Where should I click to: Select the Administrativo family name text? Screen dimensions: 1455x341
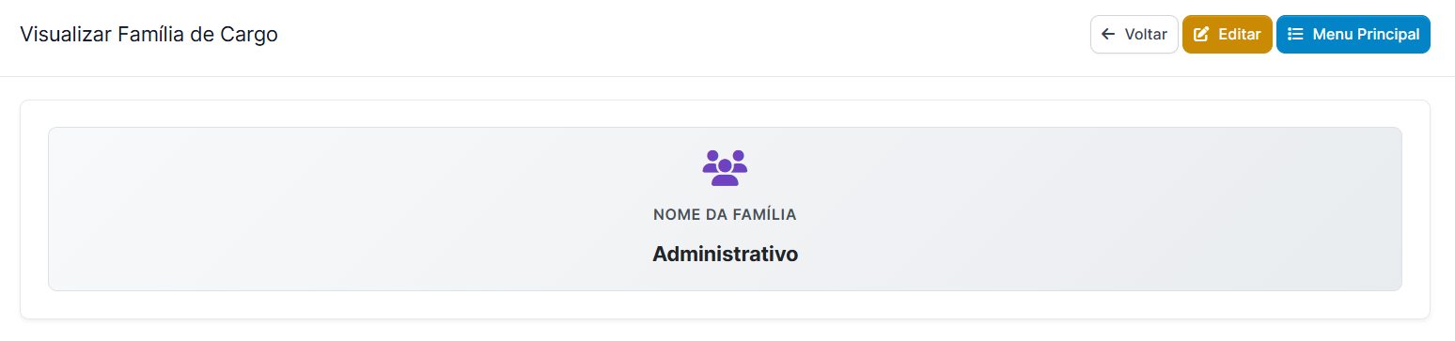click(725, 254)
